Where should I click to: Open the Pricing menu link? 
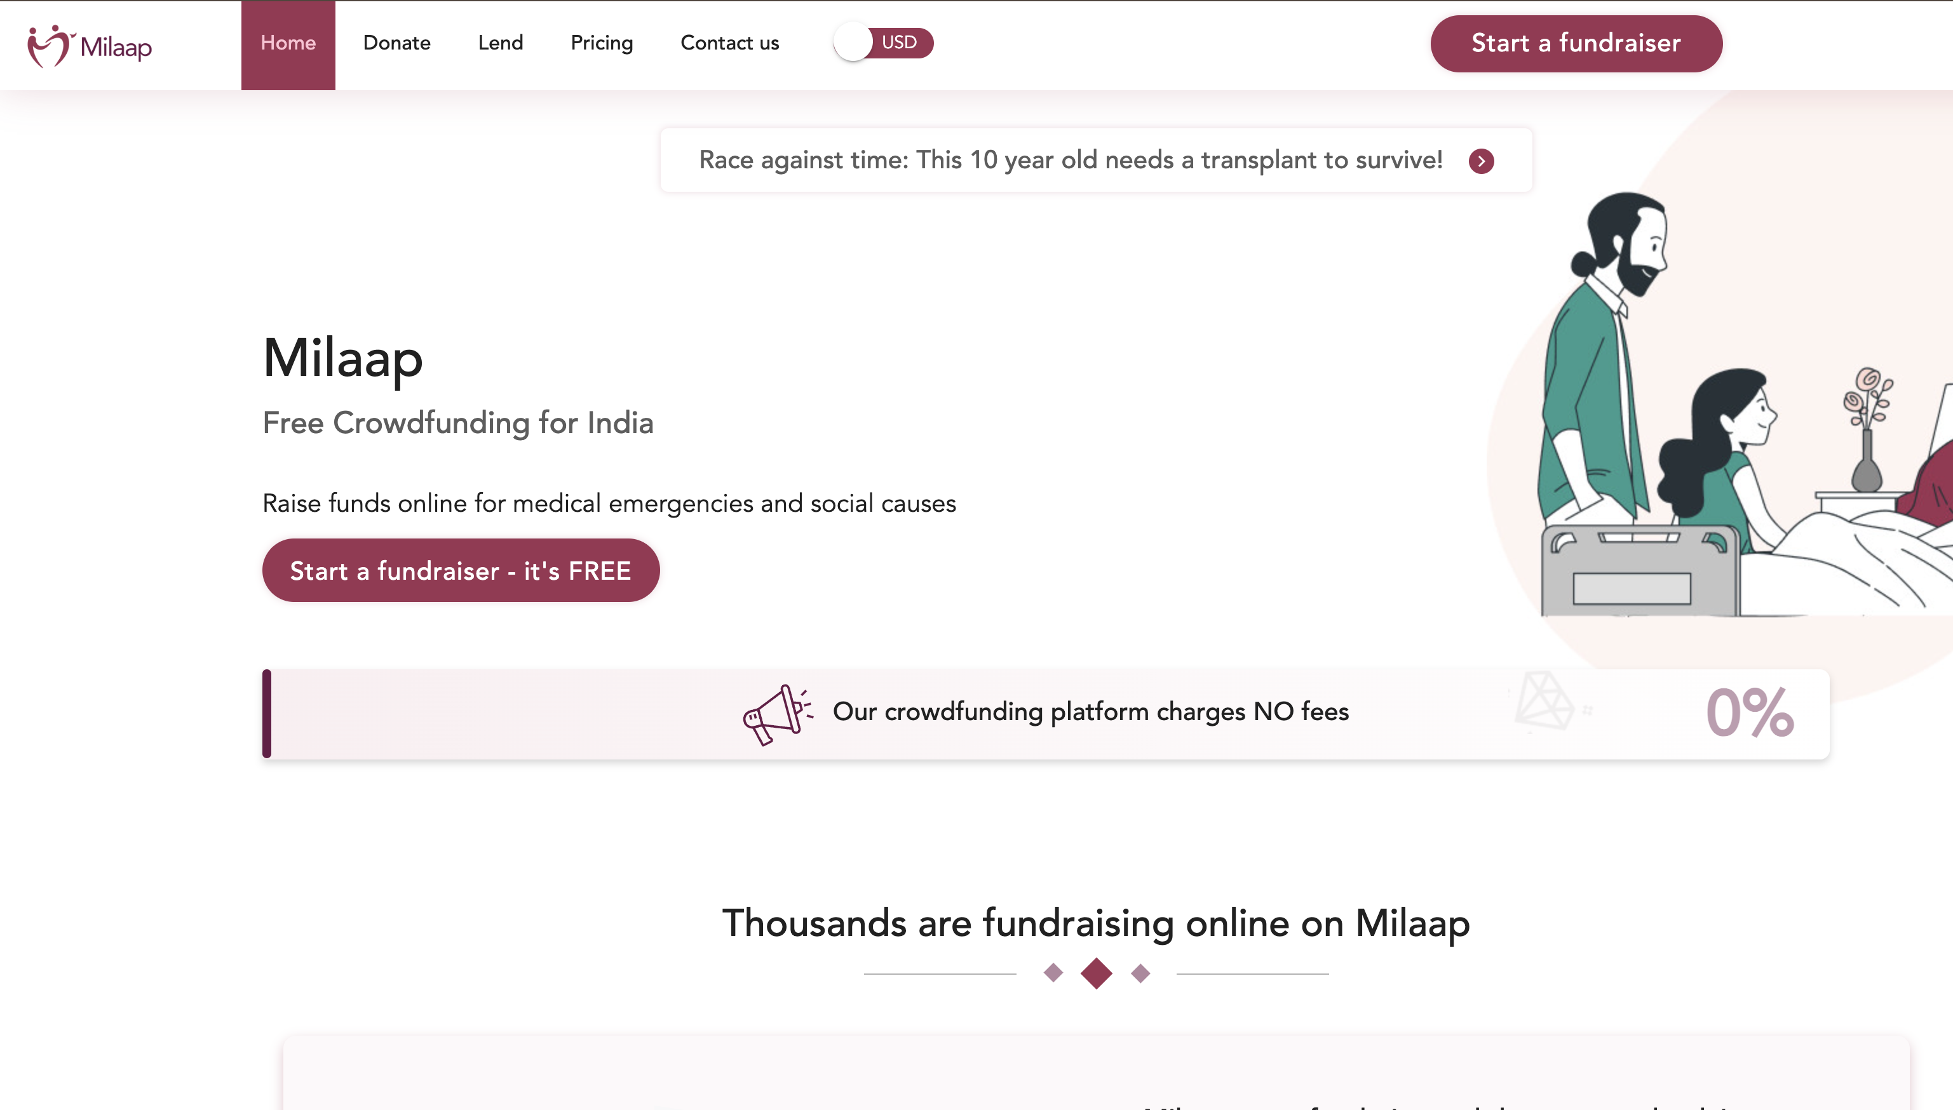602,43
